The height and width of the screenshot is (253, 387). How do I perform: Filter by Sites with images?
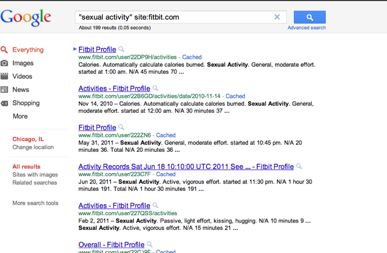(x=35, y=175)
